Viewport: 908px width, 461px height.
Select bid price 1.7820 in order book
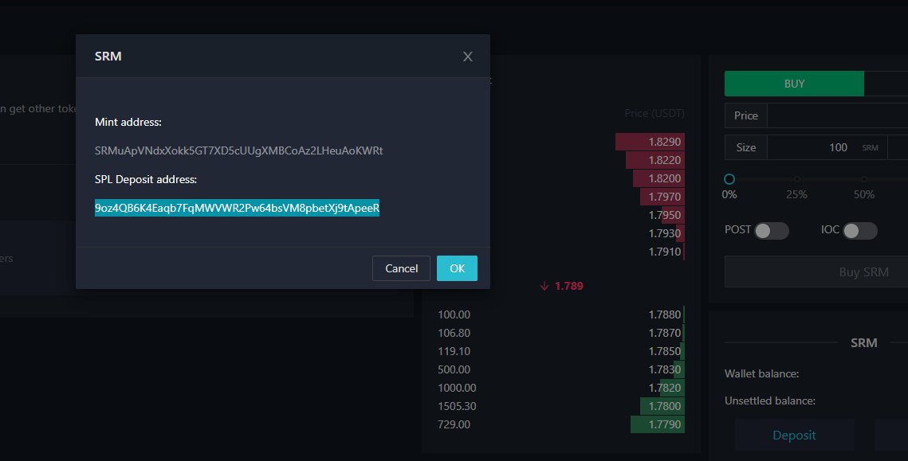665,388
